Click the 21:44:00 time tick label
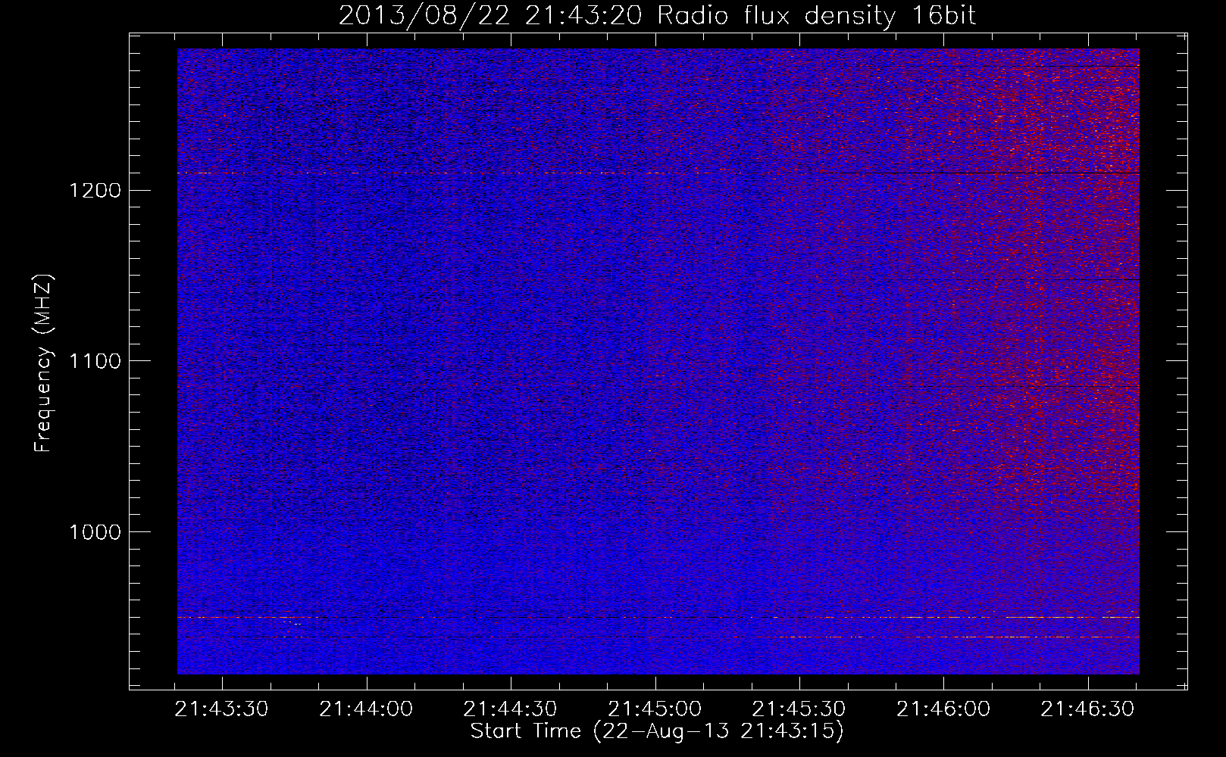Screen dimensions: 1226x757 (x=366, y=709)
